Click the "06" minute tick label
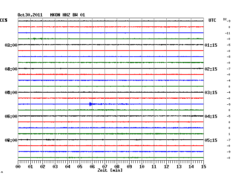The image size is (232, 176). [x=92, y=167]
